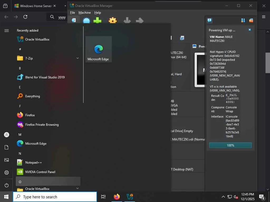This screenshot has height=202, width=270.
Task: Click the New VM starburst icon in VirtualBox toolbar
Action: point(86,21)
